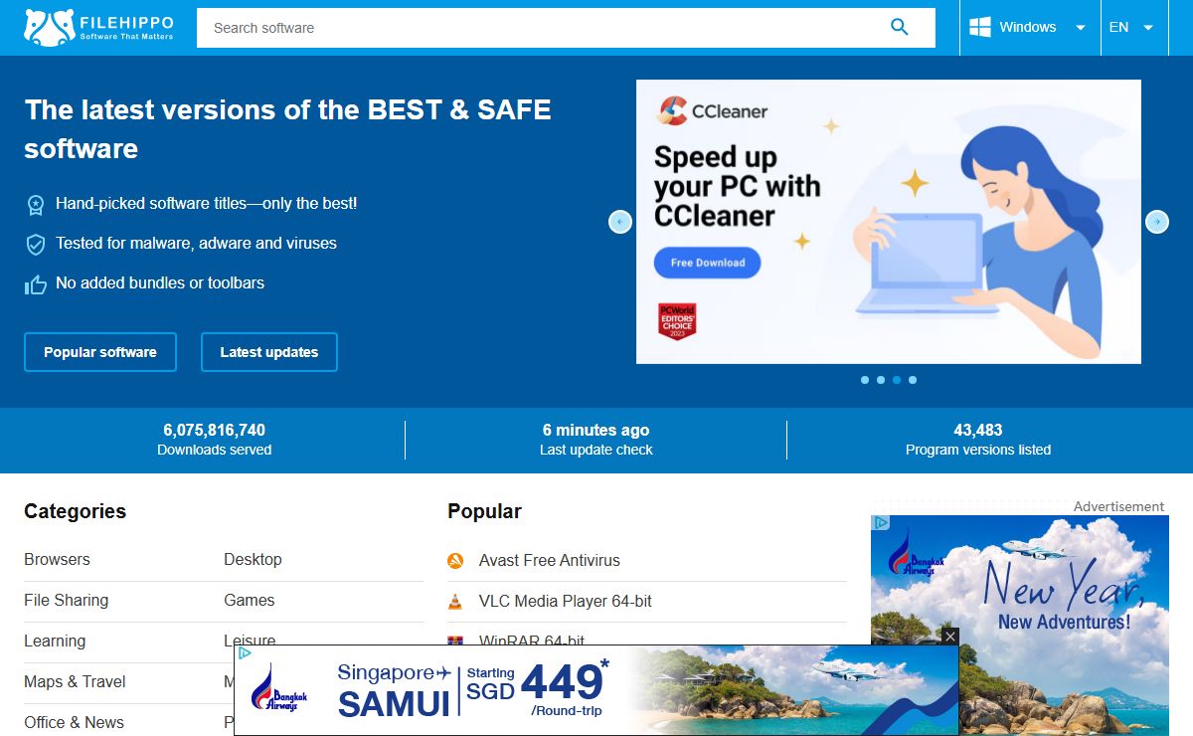
Task: Click the AdChoices icon on sidebar ad
Action: 881,522
